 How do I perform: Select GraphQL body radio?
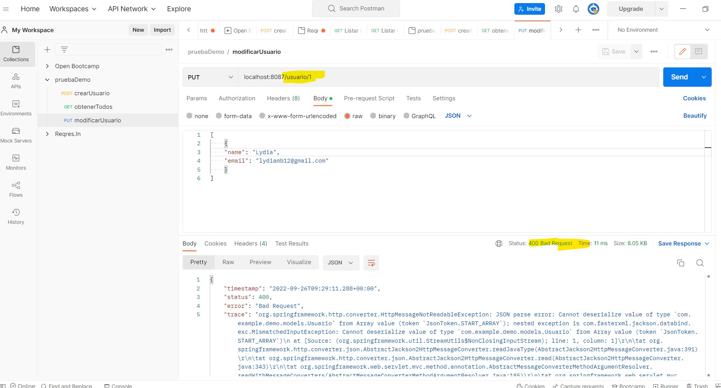pyautogui.click(x=406, y=116)
